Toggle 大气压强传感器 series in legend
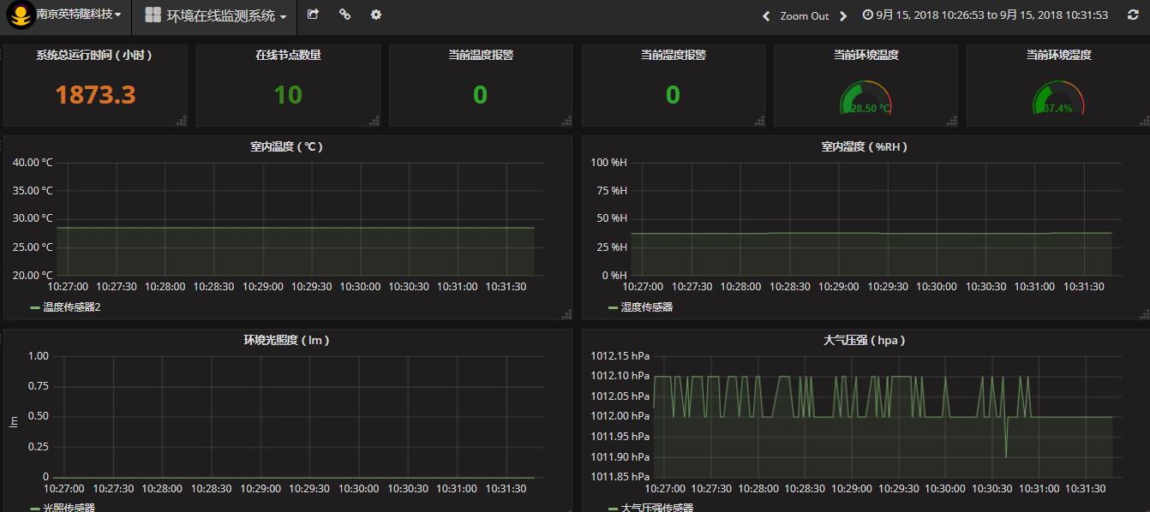Image resolution: width=1150 pixels, height=512 pixels. pyautogui.click(x=656, y=507)
